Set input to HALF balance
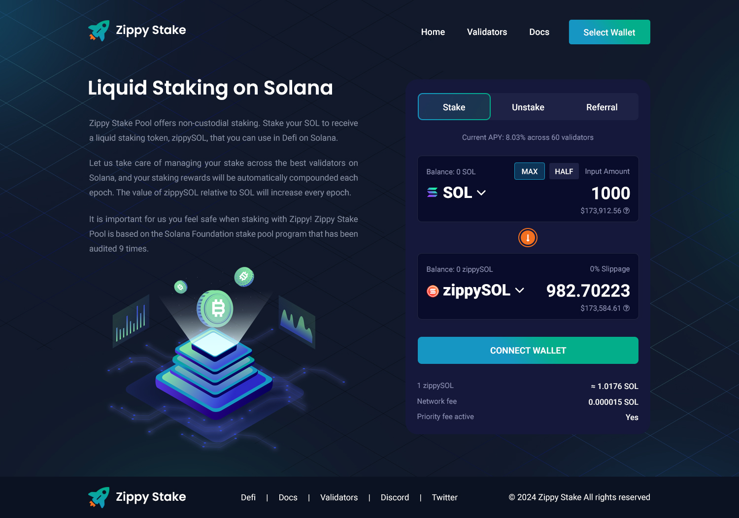Screen dimensions: 739x518 pyautogui.click(x=564, y=171)
